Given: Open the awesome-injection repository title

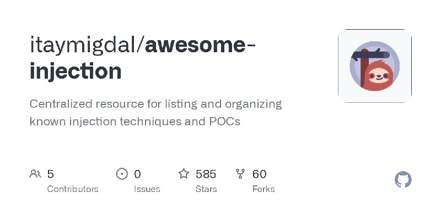Looking at the screenshot, I should pyautogui.click(x=143, y=58).
